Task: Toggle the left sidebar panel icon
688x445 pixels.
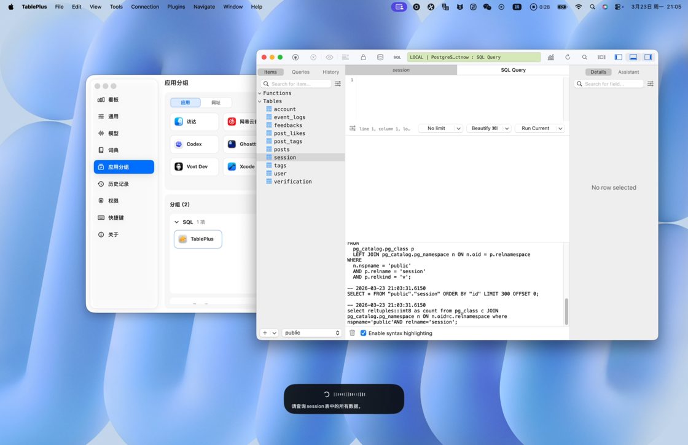Action: [x=618, y=58]
